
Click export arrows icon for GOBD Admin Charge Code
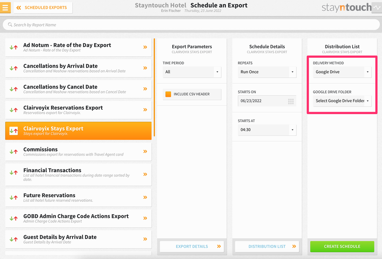(14, 218)
